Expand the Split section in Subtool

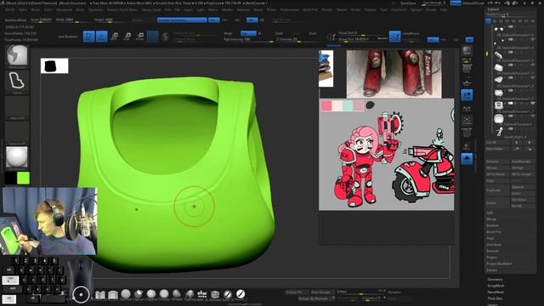point(490,212)
